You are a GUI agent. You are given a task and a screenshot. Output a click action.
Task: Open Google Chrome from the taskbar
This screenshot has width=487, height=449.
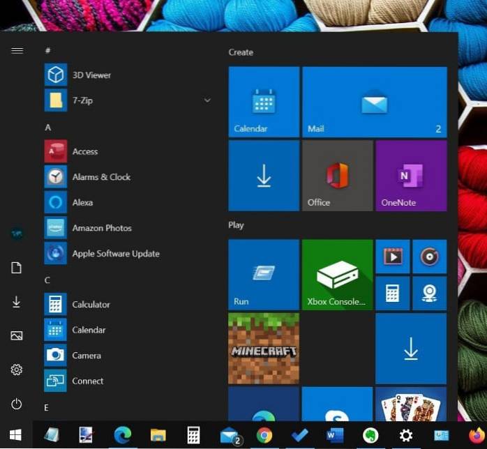tap(264, 435)
